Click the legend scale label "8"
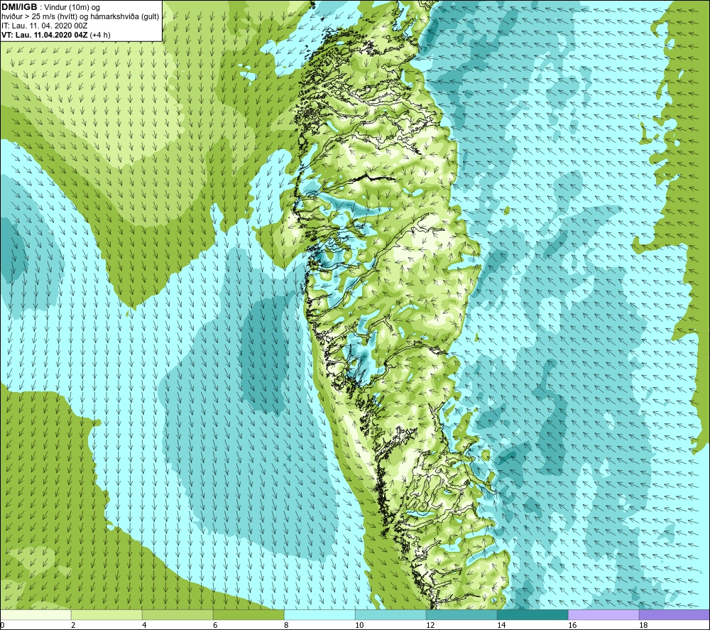This screenshot has width=710, height=630. coord(286,625)
